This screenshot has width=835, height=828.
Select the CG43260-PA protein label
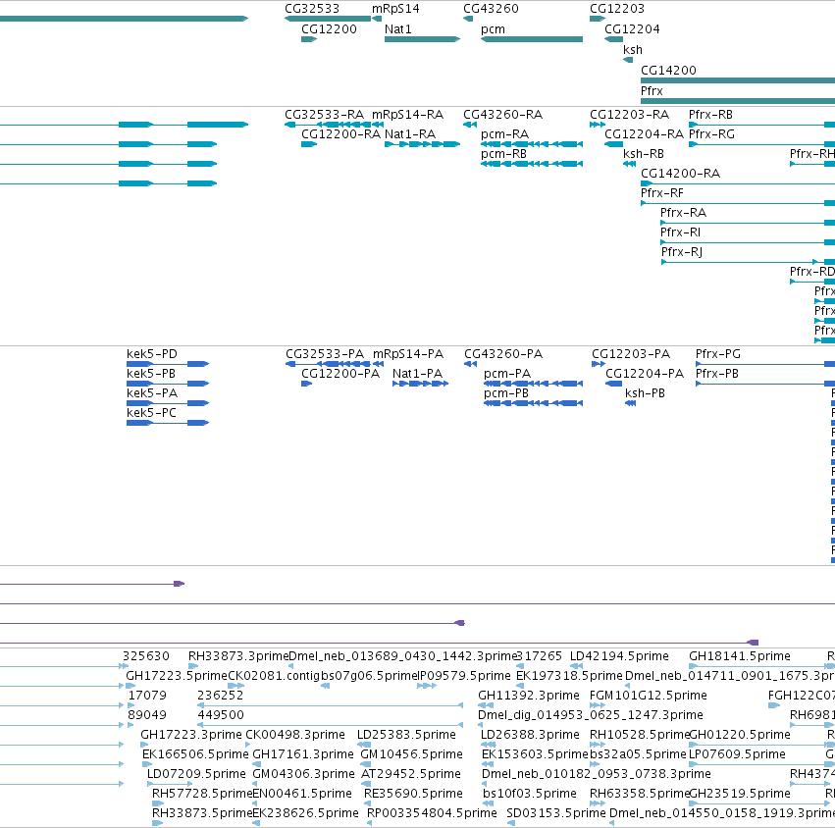tap(503, 354)
